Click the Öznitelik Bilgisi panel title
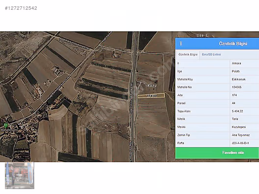 [x=233, y=44]
